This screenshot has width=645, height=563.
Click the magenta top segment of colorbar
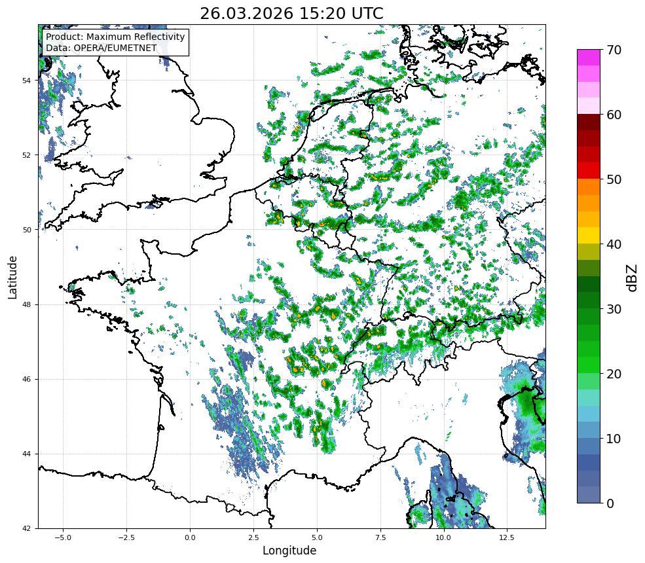pos(589,58)
